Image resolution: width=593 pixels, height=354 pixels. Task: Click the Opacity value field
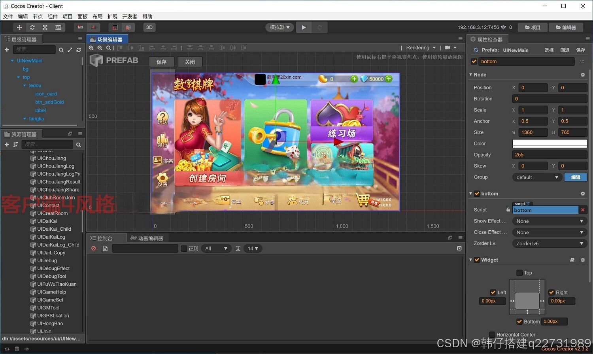click(x=550, y=154)
